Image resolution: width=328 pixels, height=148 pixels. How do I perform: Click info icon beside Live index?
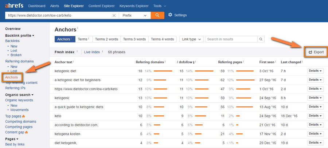102,51
